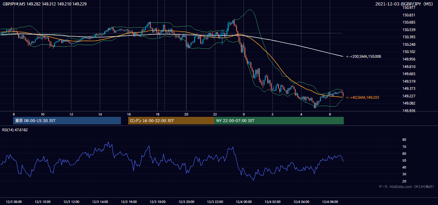Click the 12/3 22:00 date label
This screenshot has width=438, height=205.
point(215,202)
